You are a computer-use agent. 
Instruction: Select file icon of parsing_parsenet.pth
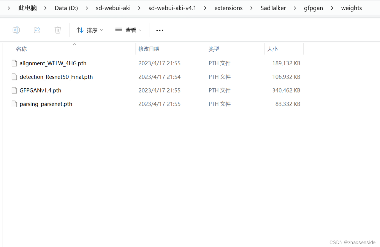14,104
